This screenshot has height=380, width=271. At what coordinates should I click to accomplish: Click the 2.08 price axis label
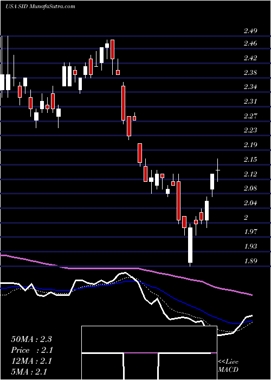pos(250,188)
